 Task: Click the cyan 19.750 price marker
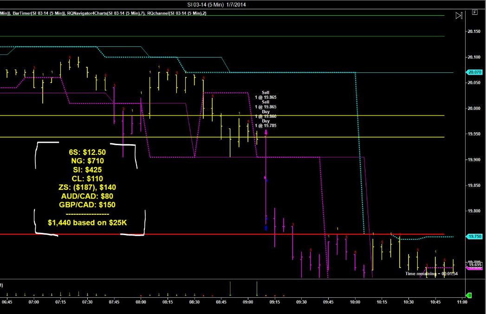pyautogui.click(x=474, y=237)
